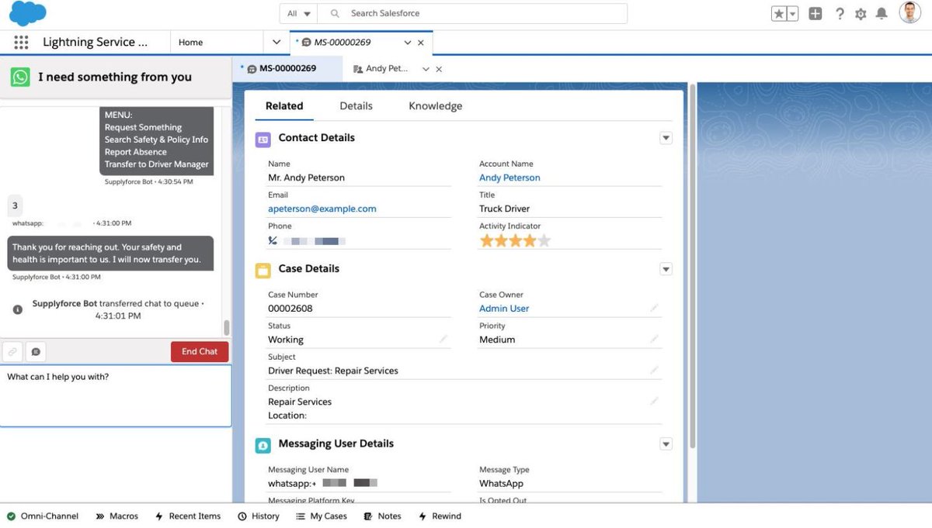Click the info icon beside transfer message
Screen dimensions: 932x528
pyautogui.click(x=18, y=309)
